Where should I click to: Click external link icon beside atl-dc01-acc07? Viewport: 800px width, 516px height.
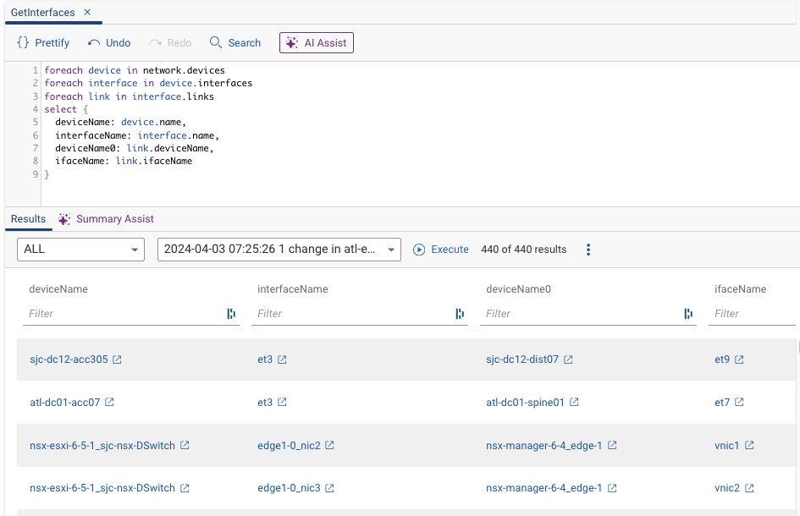click(109, 403)
